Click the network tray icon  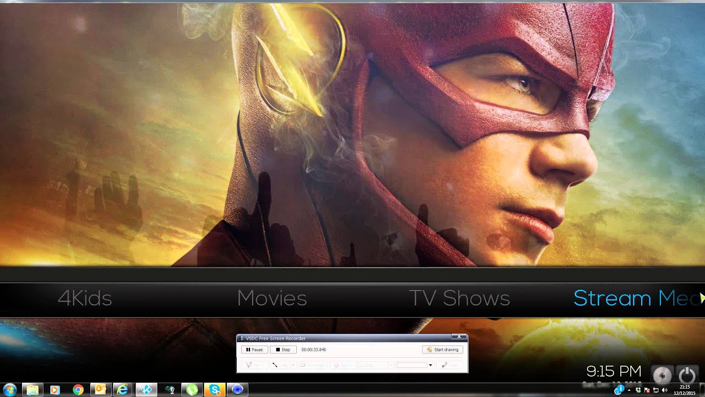click(x=656, y=390)
